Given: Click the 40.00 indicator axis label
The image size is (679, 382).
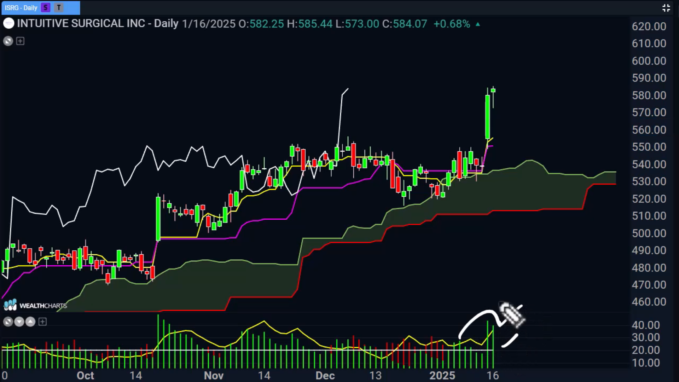Looking at the screenshot, I should point(646,325).
